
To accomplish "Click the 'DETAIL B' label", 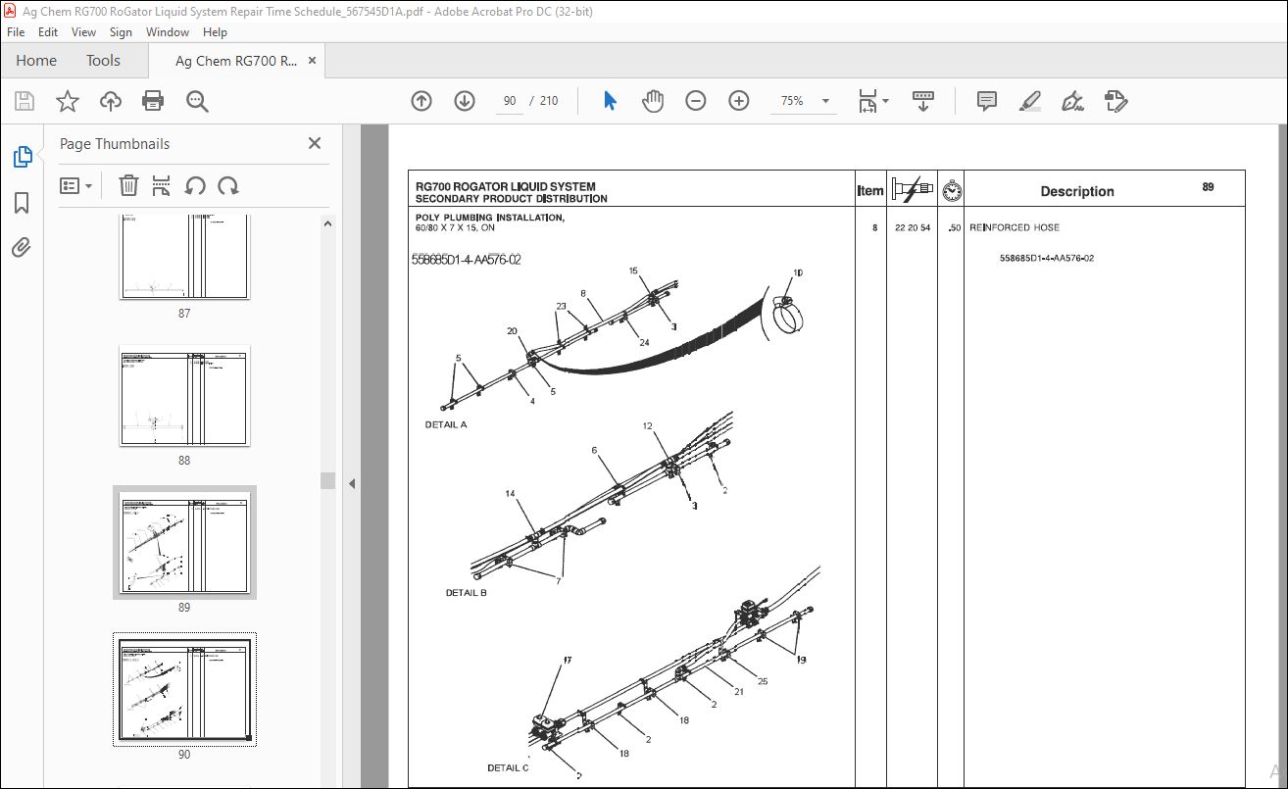I will [x=466, y=593].
